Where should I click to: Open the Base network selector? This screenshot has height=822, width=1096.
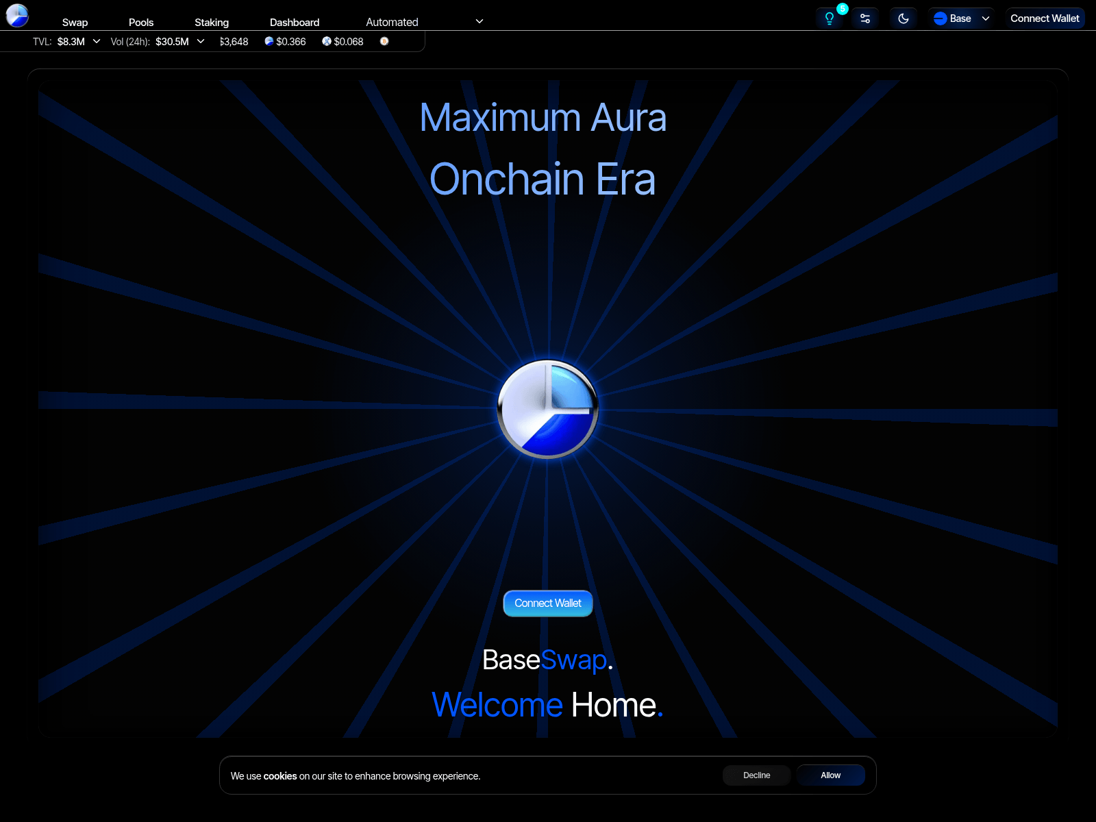coord(962,18)
